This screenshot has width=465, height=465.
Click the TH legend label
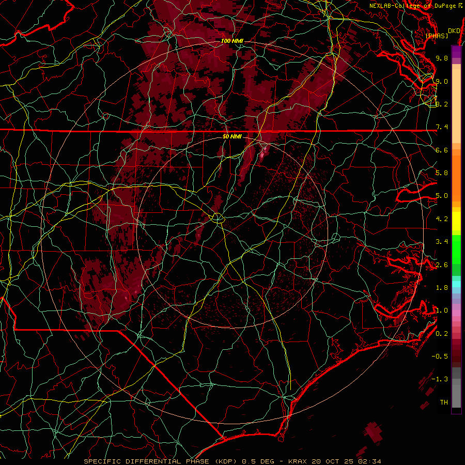(444, 402)
